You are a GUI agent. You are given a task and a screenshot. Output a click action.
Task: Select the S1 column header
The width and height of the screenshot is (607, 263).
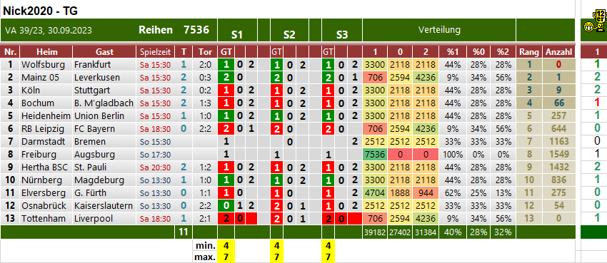pyautogui.click(x=237, y=35)
